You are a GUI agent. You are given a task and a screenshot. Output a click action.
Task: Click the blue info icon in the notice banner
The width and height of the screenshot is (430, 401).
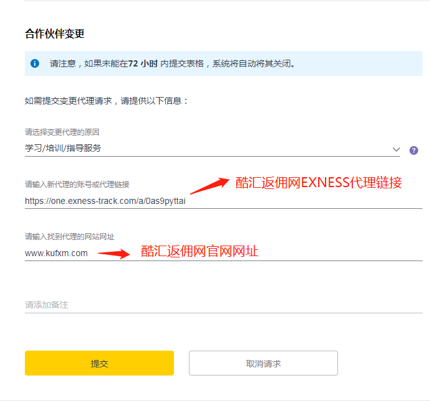35,63
